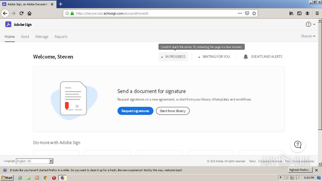
Task: Click the volume speaker tray icon
Action: [x=286, y=178]
